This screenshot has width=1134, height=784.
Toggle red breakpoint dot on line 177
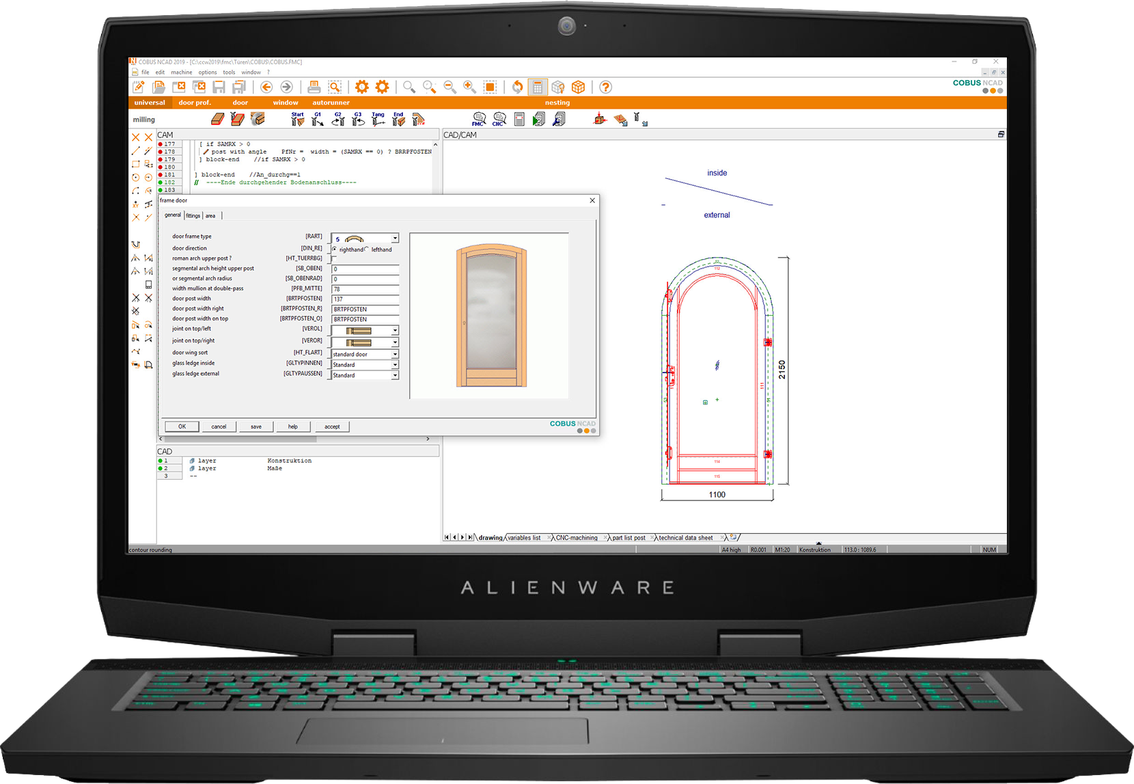(x=161, y=144)
